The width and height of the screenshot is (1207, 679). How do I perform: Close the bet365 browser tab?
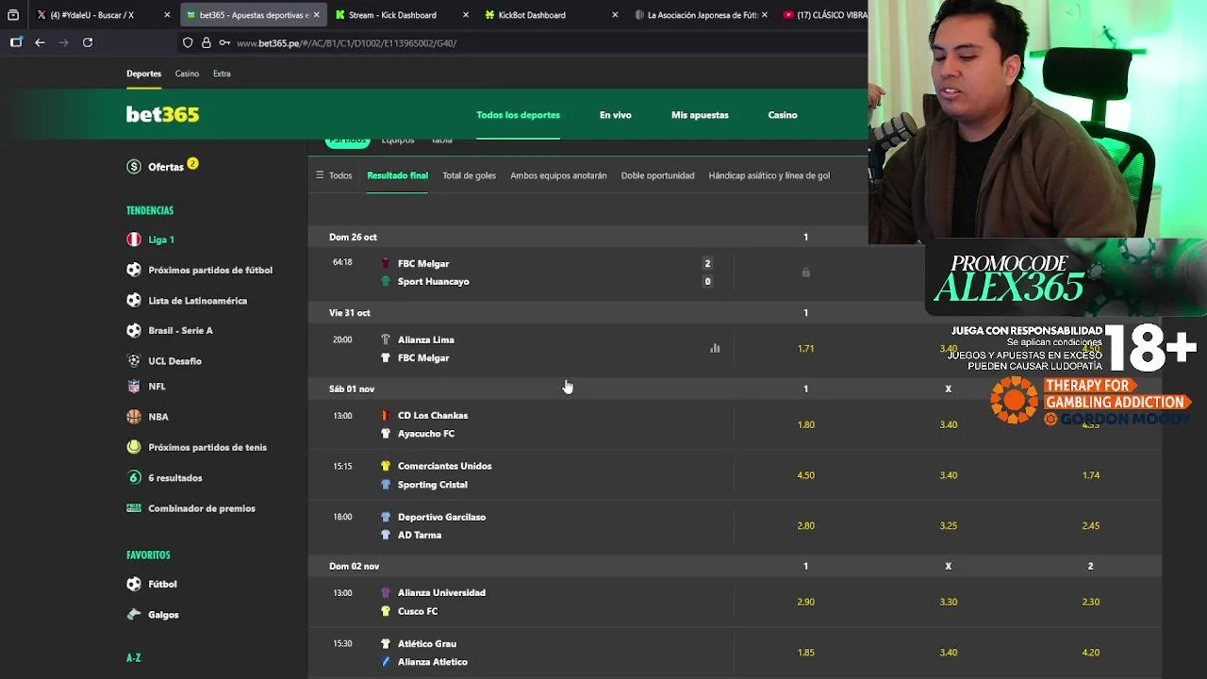(x=316, y=15)
